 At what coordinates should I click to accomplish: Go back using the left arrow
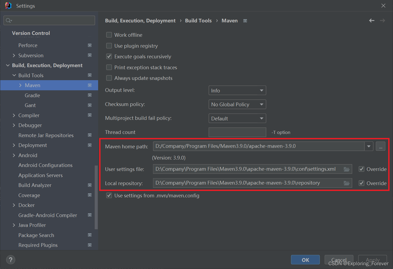click(x=372, y=21)
